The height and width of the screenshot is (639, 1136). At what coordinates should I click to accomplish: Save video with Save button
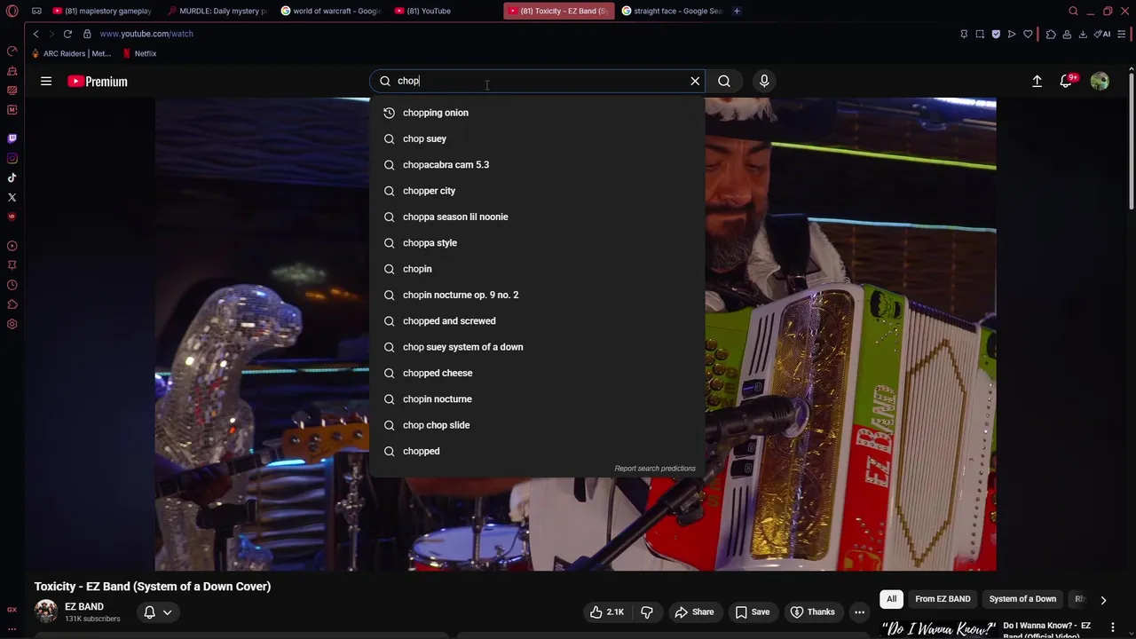pos(752,611)
